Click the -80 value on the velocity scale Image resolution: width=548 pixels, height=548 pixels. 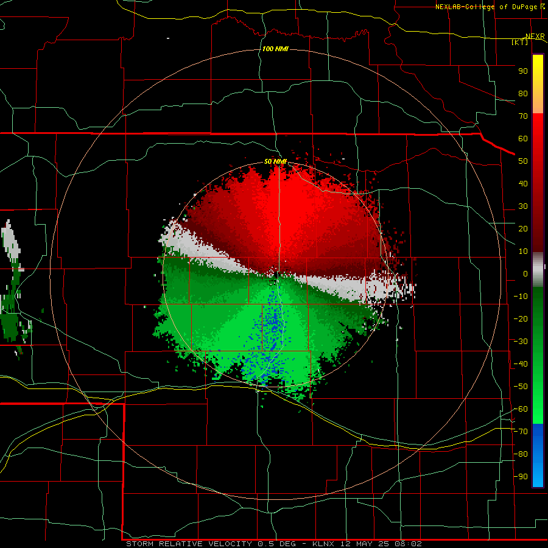(521, 454)
